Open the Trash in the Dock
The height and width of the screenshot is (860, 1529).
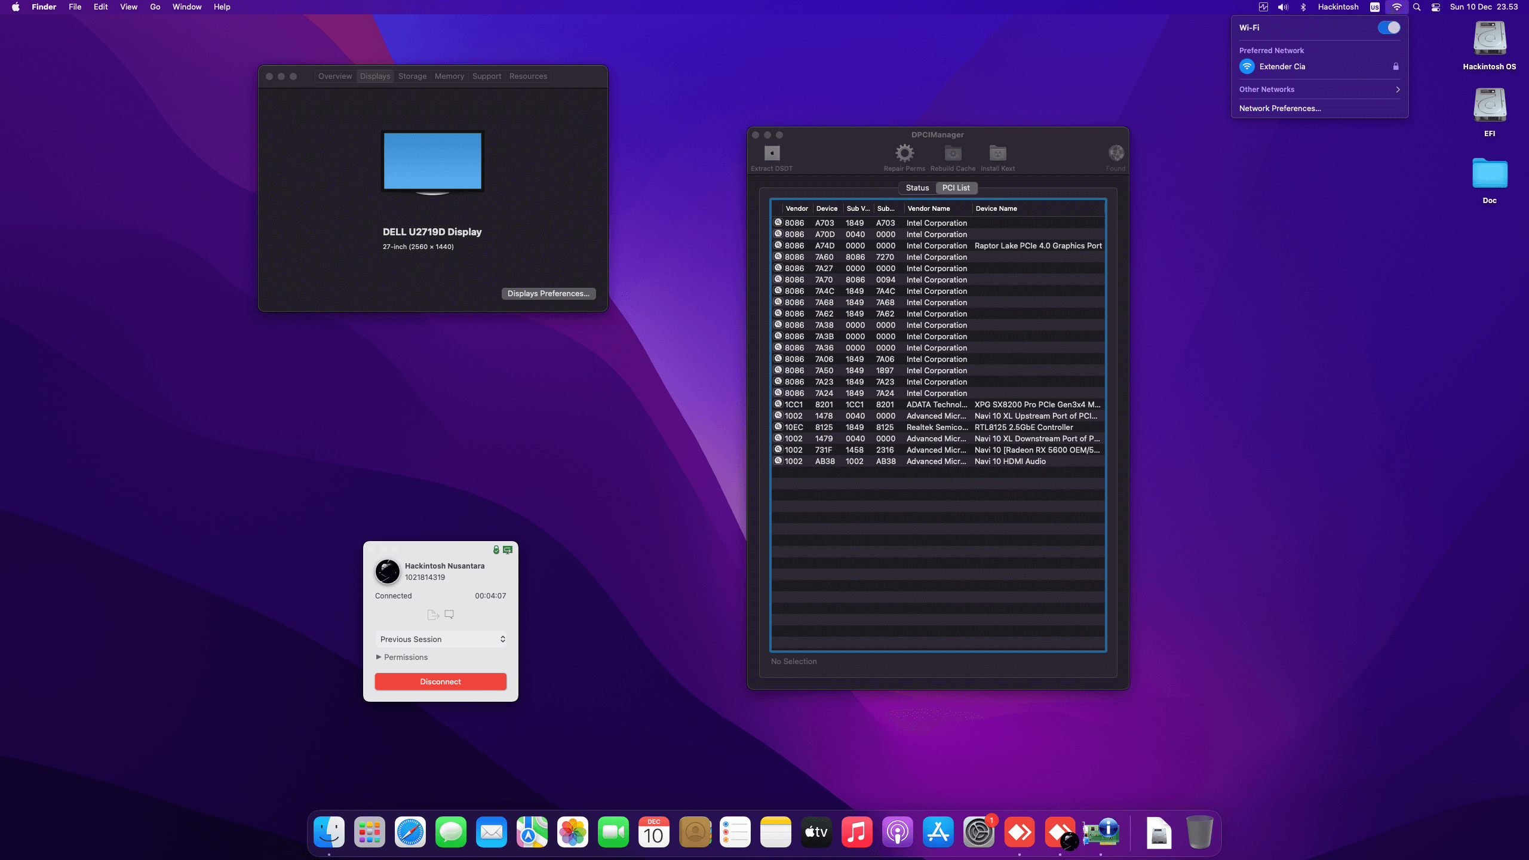point(1199,832)
